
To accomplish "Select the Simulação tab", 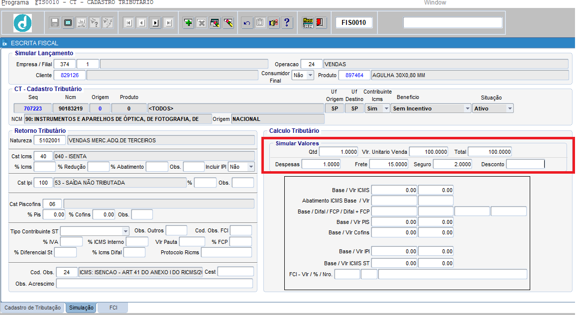I will click(81, 308).
